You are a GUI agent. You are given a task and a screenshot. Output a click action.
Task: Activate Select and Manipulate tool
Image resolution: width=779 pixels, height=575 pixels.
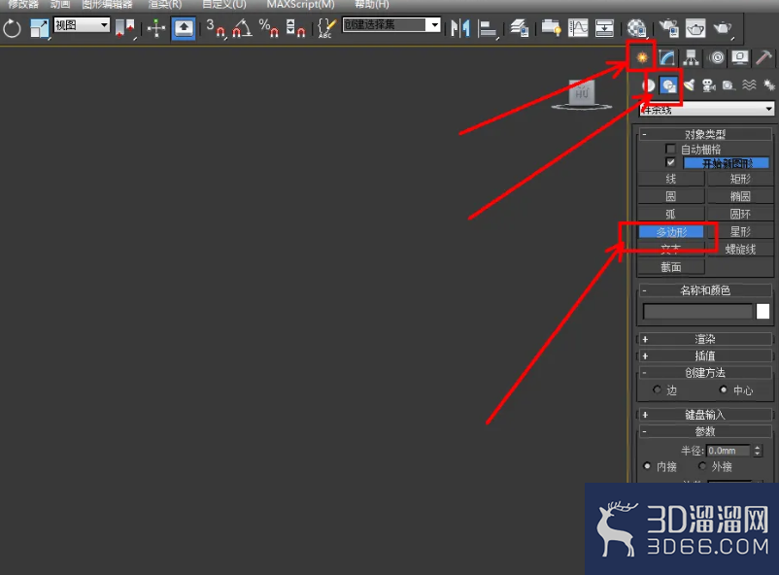(156, 28)
